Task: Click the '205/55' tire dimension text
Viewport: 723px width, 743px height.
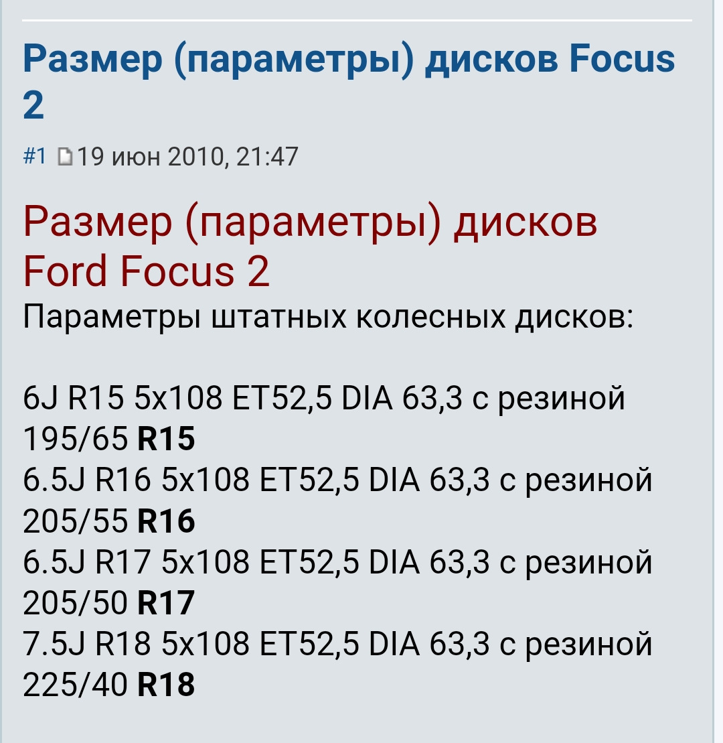Action: click(75, 521)
